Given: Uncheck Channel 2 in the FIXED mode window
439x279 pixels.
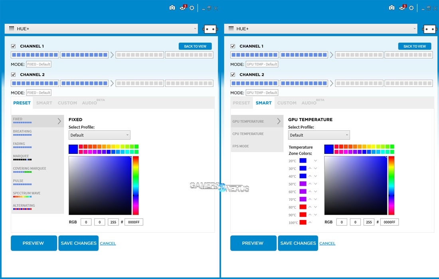Looking at the screenshot, I should (x=14, y=75).
